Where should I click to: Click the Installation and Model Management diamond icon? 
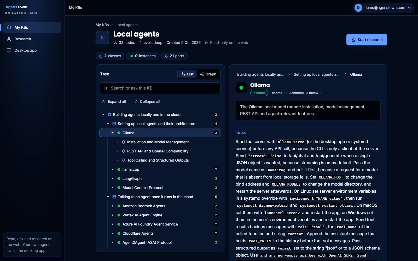click(124, 142)
